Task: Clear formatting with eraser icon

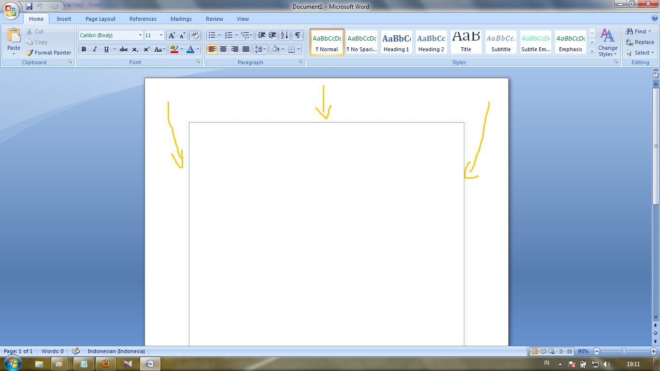Action: 195,35
